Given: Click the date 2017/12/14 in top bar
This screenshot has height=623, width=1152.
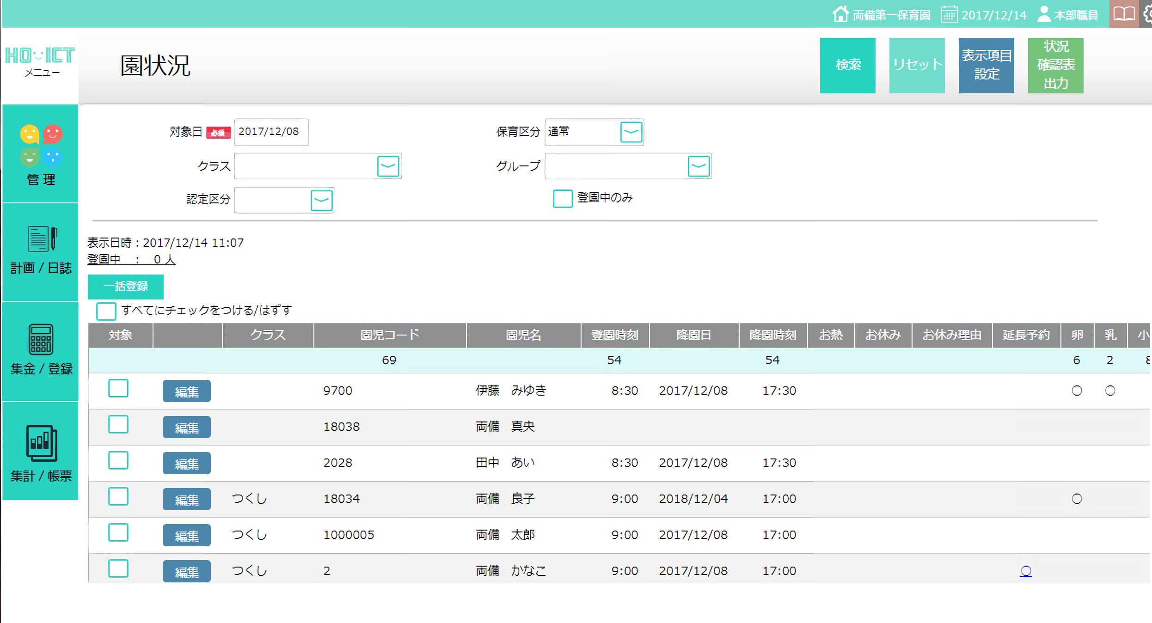Looking at the screenshot, I should 994,15.
